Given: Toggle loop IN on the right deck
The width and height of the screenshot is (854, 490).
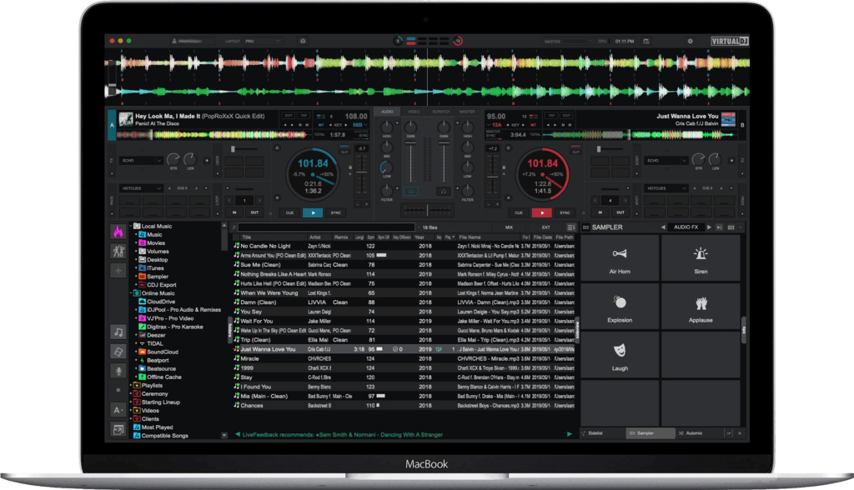Looking at the screenshot, I should (x=600, y=212).
